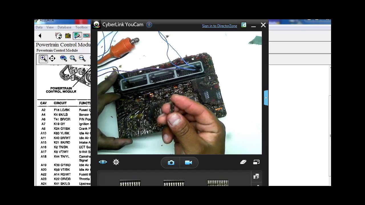Click the Sign in to DirectorZone link

pos(220,26)
